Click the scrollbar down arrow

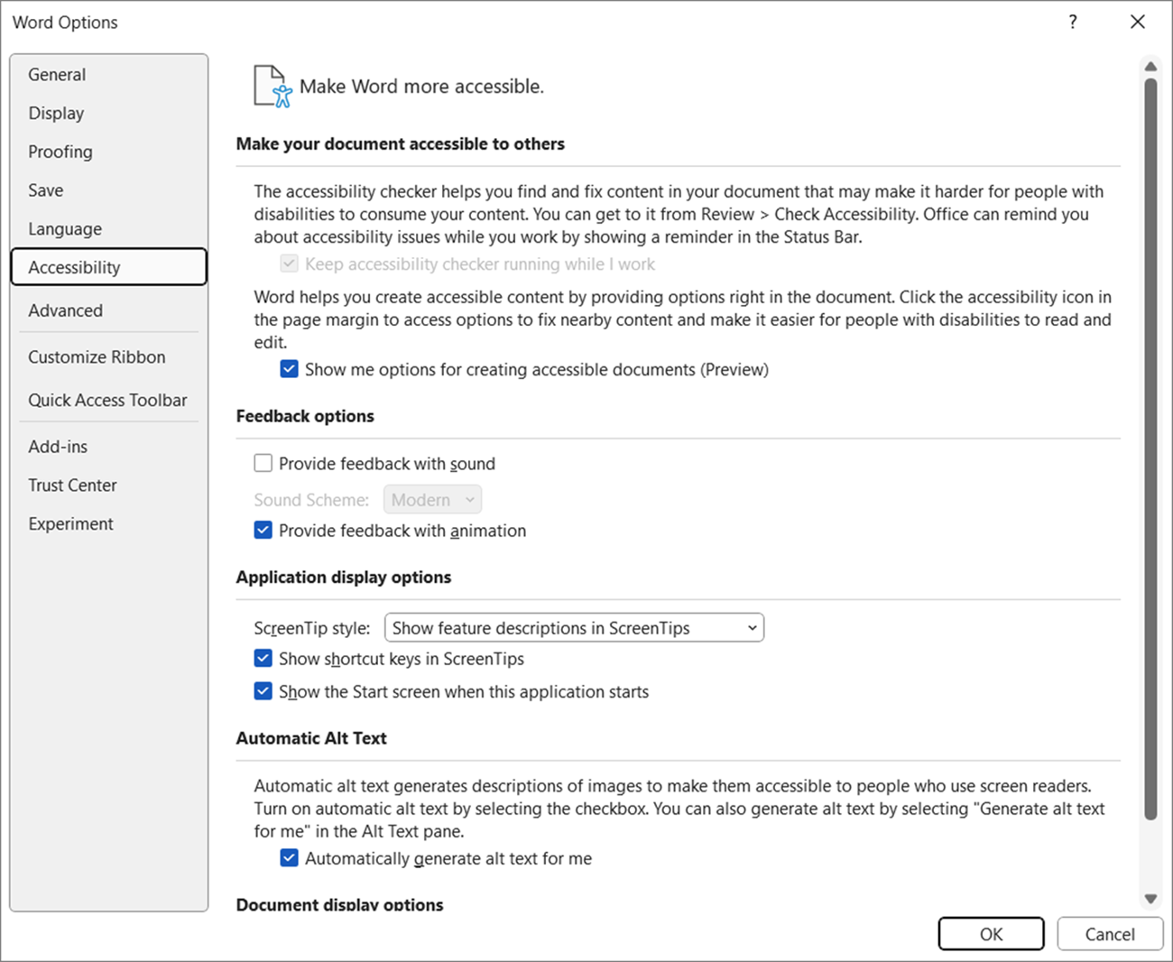1150,899
